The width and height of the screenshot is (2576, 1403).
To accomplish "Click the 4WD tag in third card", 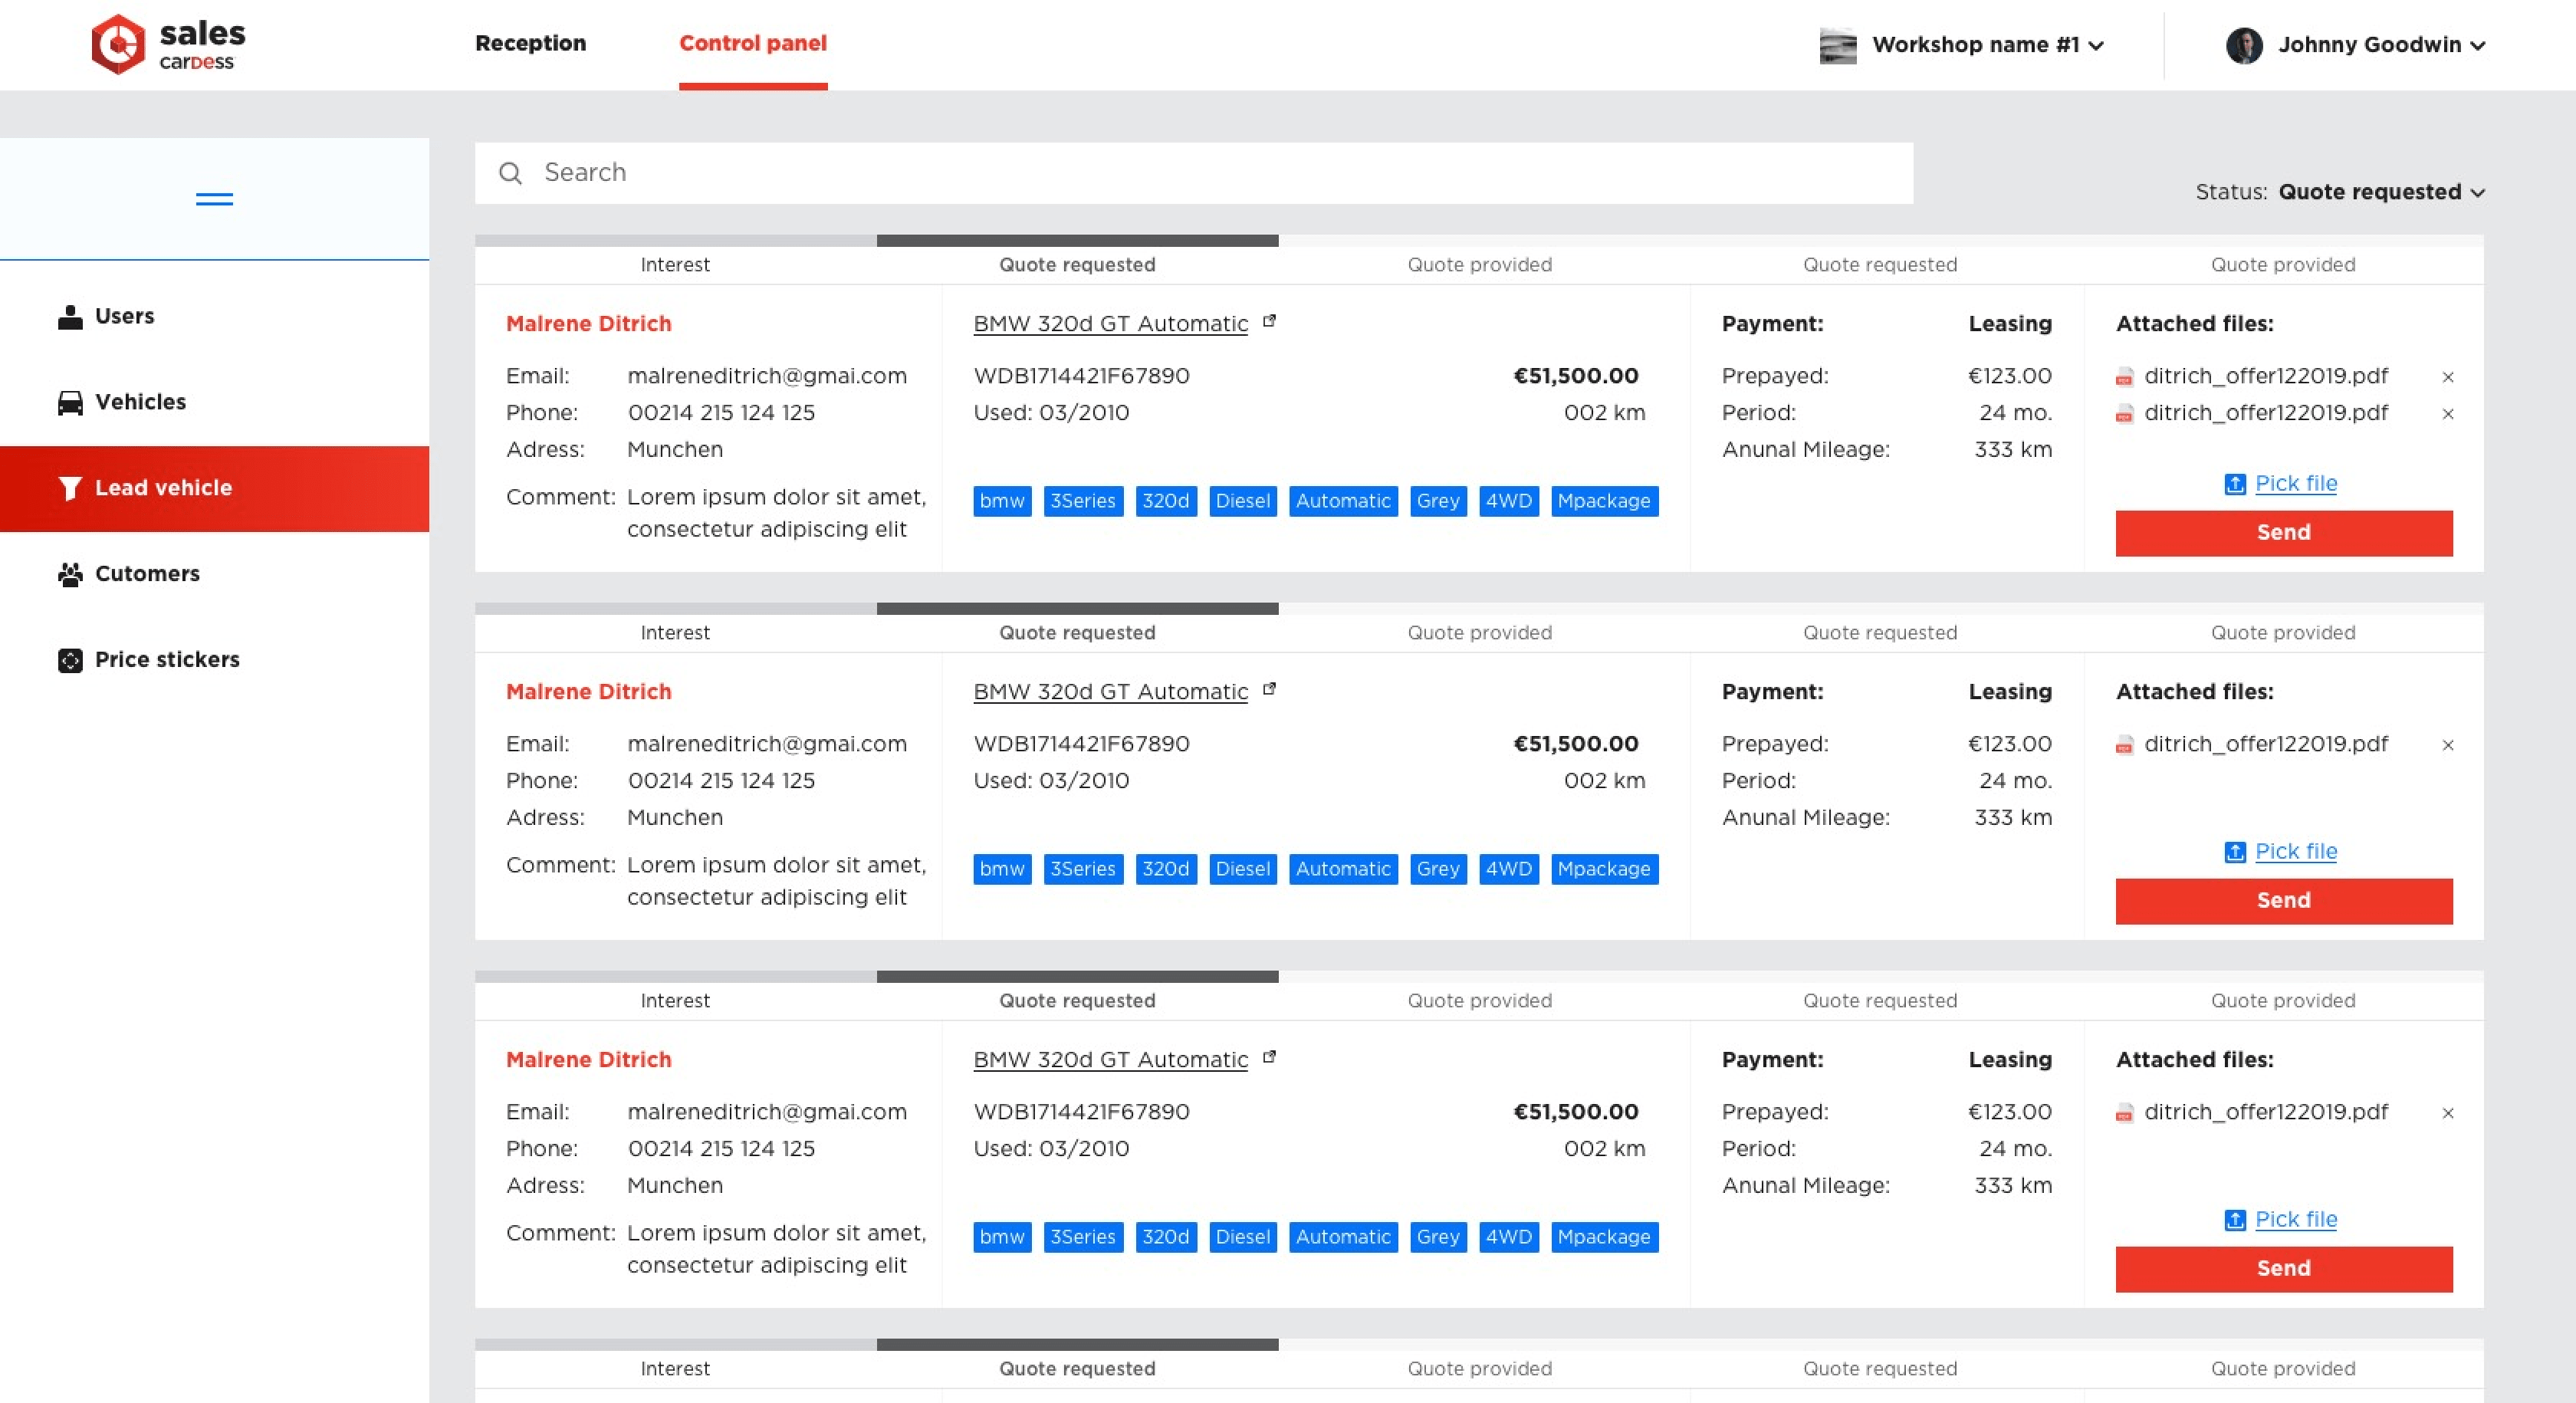I will [x=1509, y=1237].
